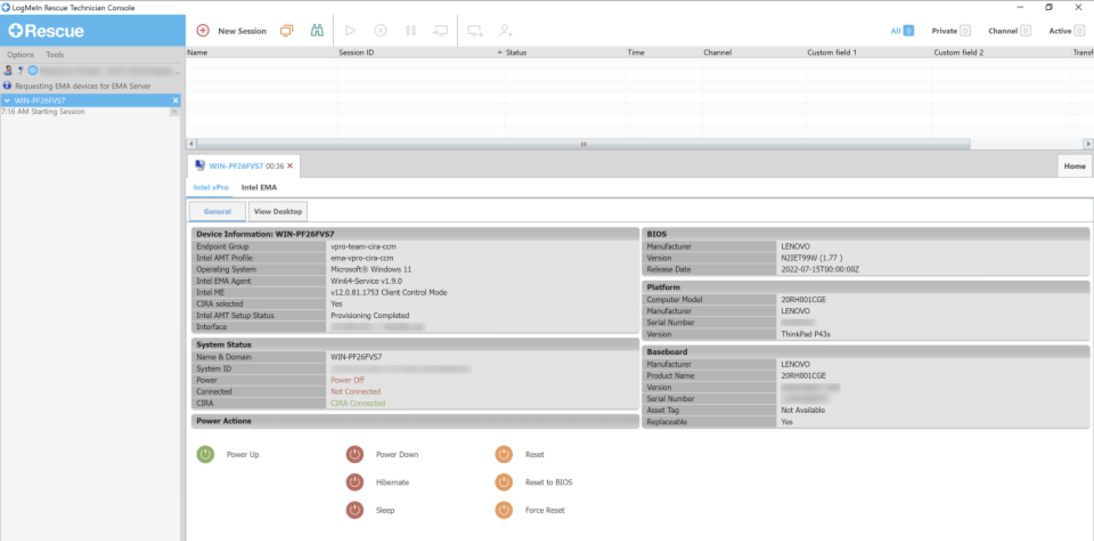This screenshot has height=541, width=1094.
Task: Select the WIN-PF26FVS7 session tab
Action: 245,166
